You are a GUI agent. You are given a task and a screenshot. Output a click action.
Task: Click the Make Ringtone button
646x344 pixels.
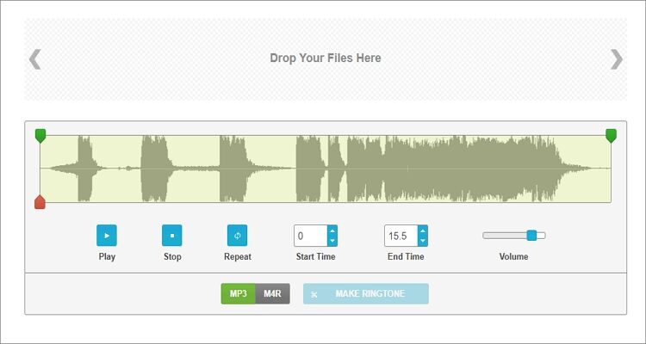366,294
